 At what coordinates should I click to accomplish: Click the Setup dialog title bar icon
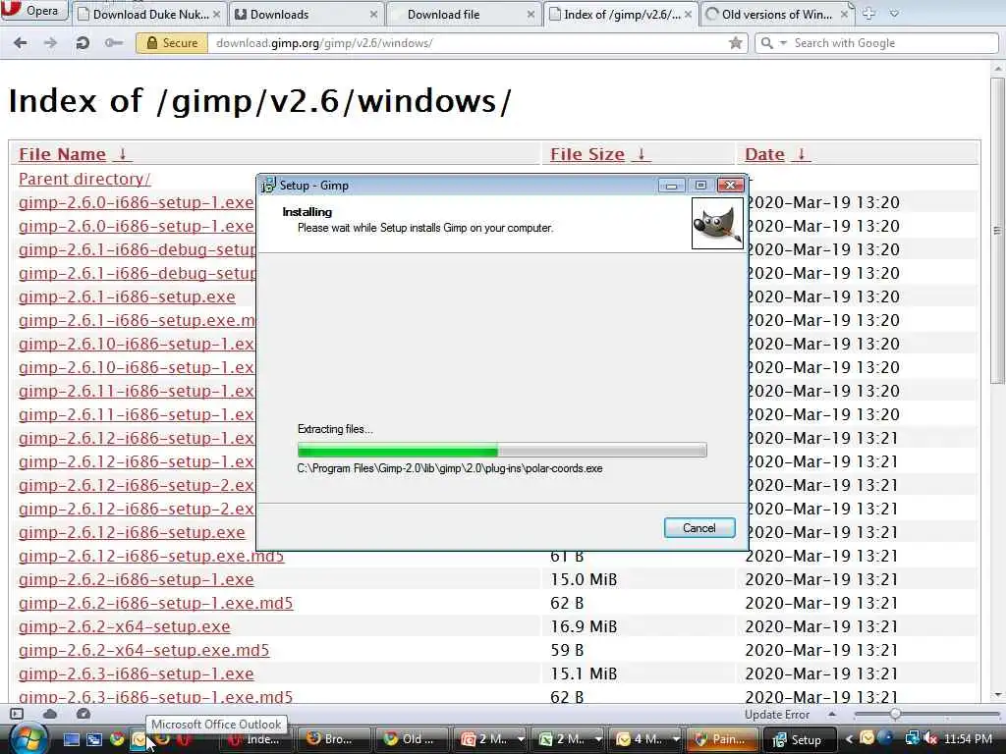tap(268, 186)
